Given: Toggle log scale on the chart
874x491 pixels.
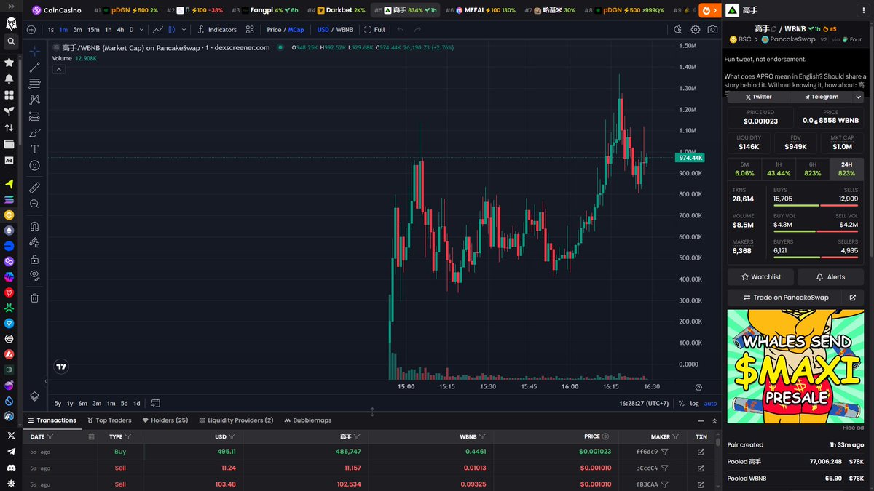Looking at the screenshot, I should (x=694, y=403).
